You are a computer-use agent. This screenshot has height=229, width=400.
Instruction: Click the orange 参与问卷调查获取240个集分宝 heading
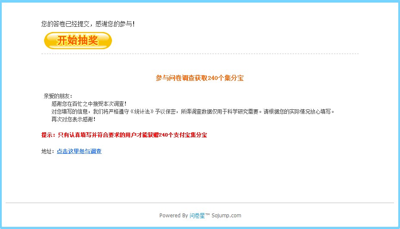(200, 78)
